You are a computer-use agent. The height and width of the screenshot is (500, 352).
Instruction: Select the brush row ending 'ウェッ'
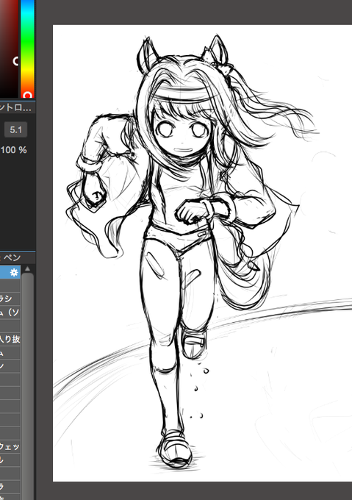pos(10,446)
